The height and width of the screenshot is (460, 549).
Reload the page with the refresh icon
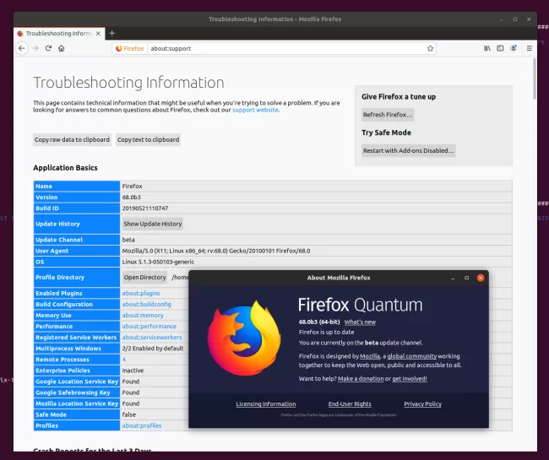pyautogui.click(x=48, y=48)
